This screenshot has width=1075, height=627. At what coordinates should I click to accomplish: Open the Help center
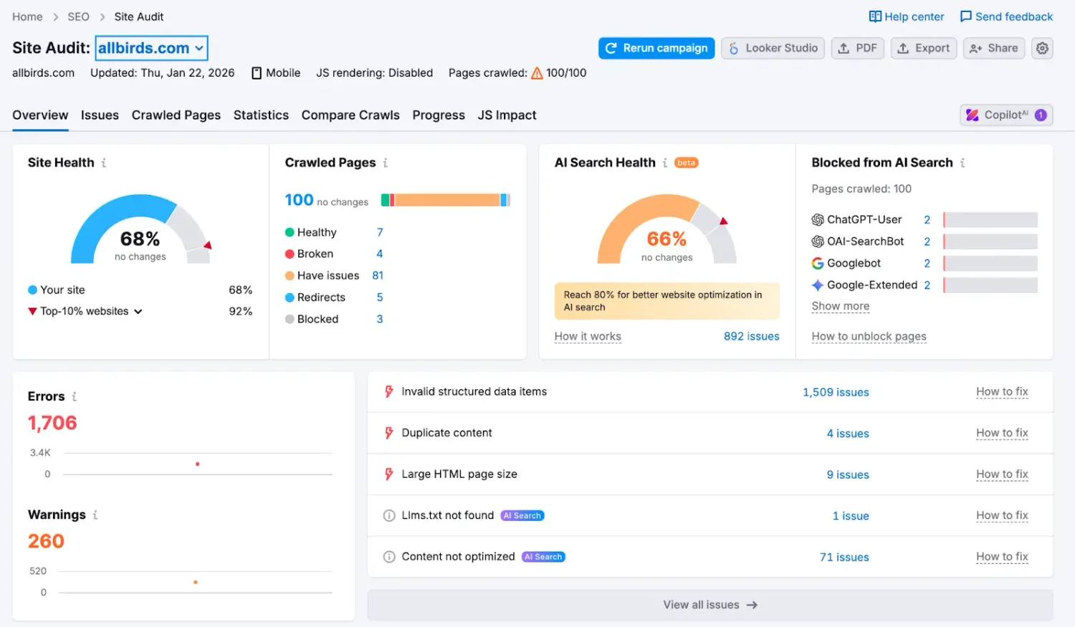tap(906, 16)
